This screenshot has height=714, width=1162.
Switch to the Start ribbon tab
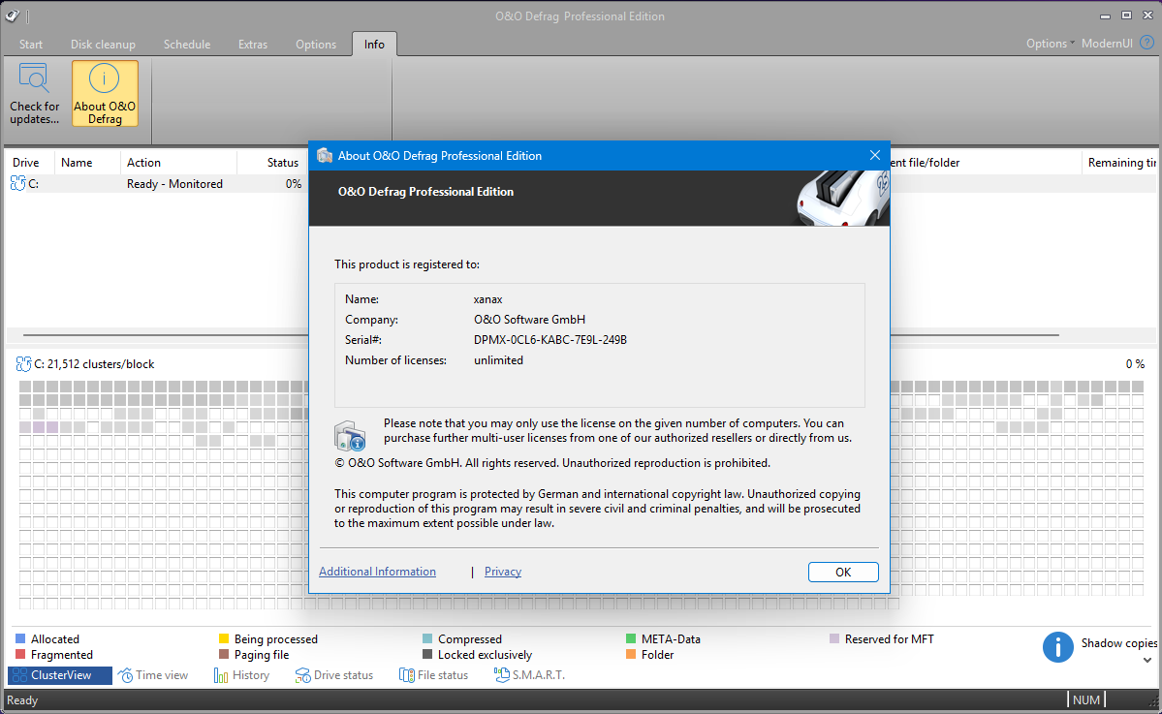tap(30, 45)
